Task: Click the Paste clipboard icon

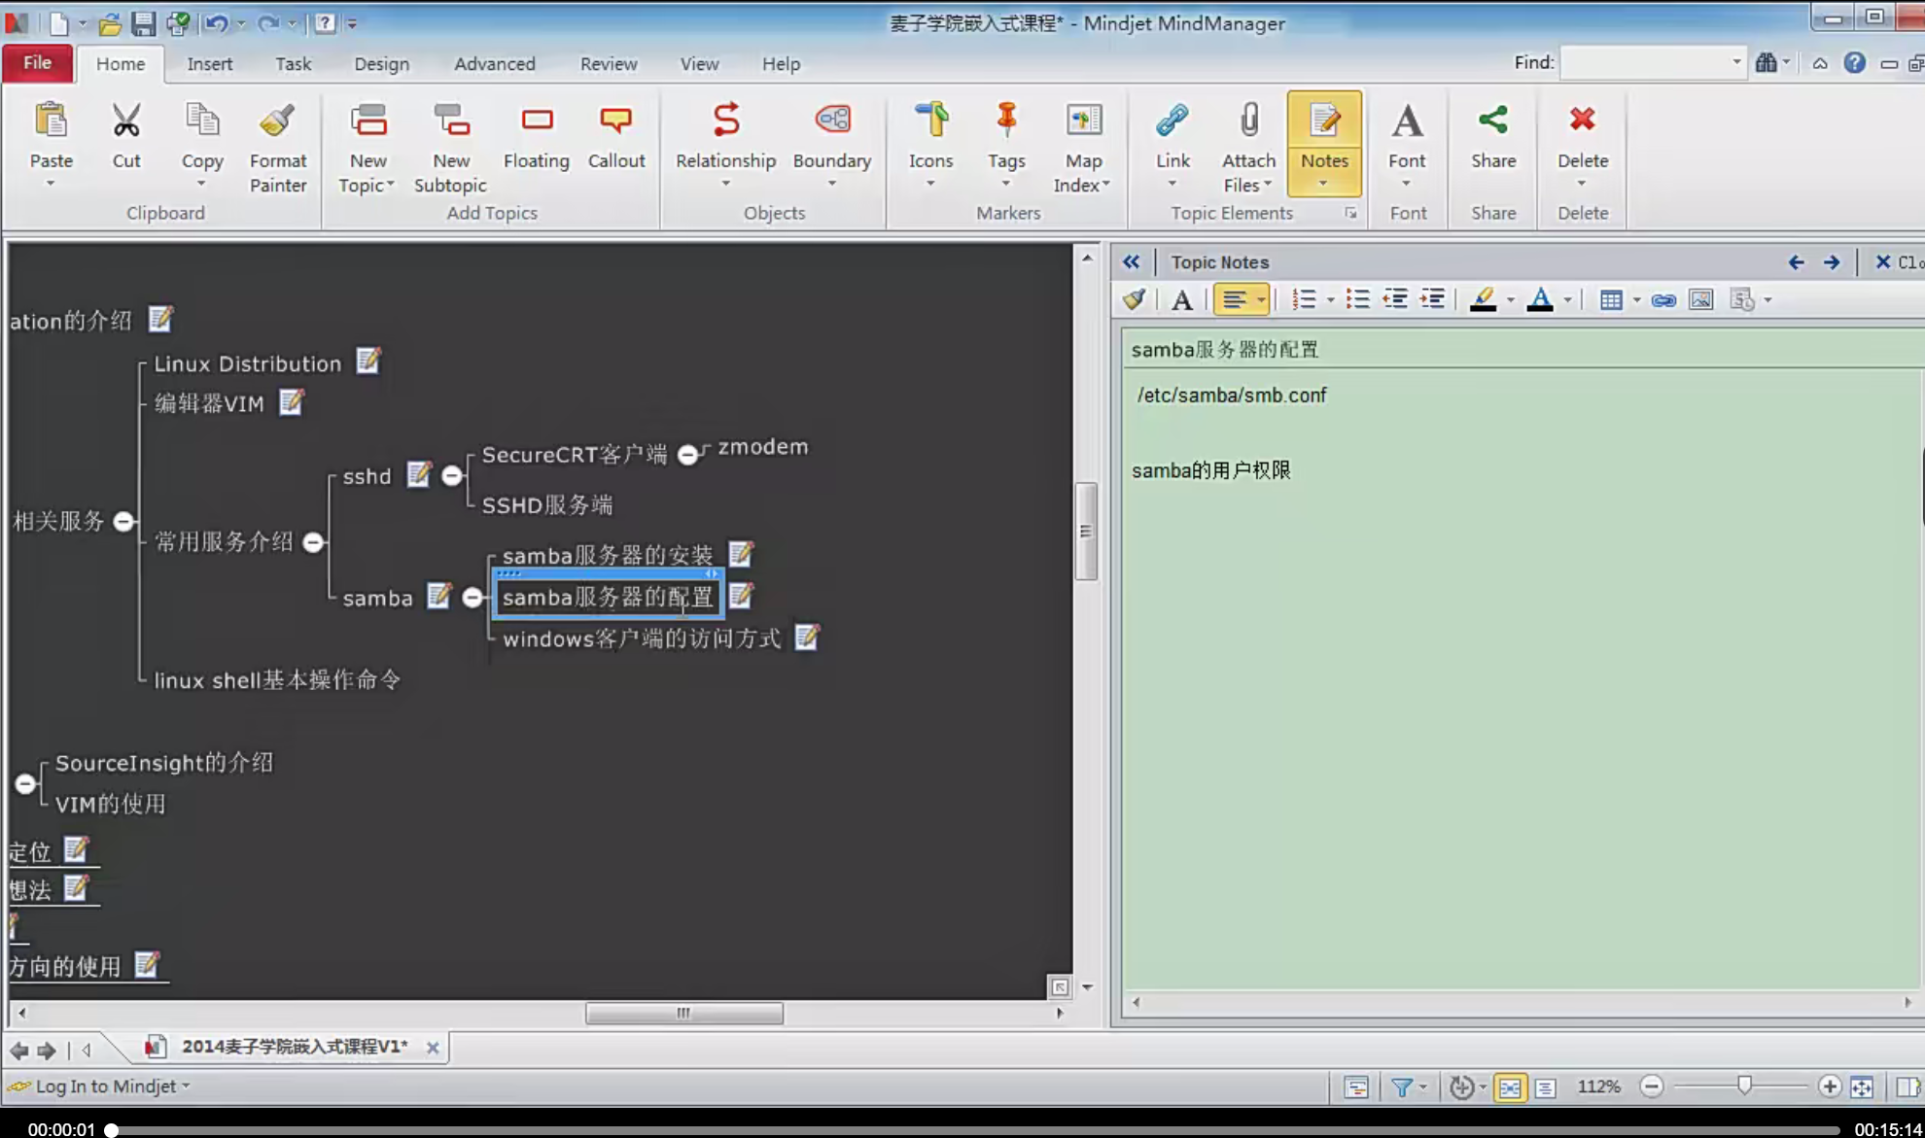Action: 51,121
